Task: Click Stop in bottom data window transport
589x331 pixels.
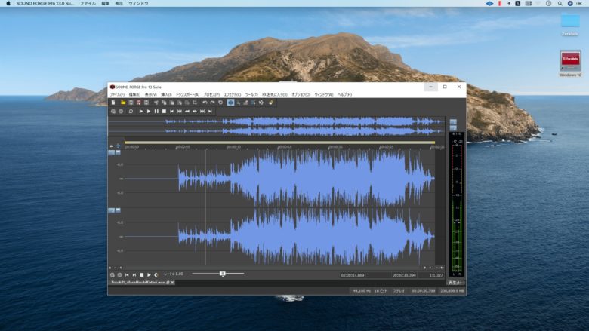Action: coord(142,274)
